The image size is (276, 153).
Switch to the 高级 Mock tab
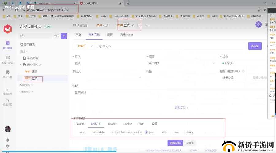point(127,35)
